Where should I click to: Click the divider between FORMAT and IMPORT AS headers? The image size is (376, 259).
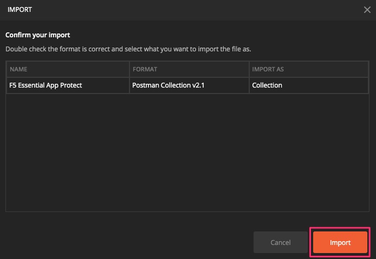[x=249, y=69]
